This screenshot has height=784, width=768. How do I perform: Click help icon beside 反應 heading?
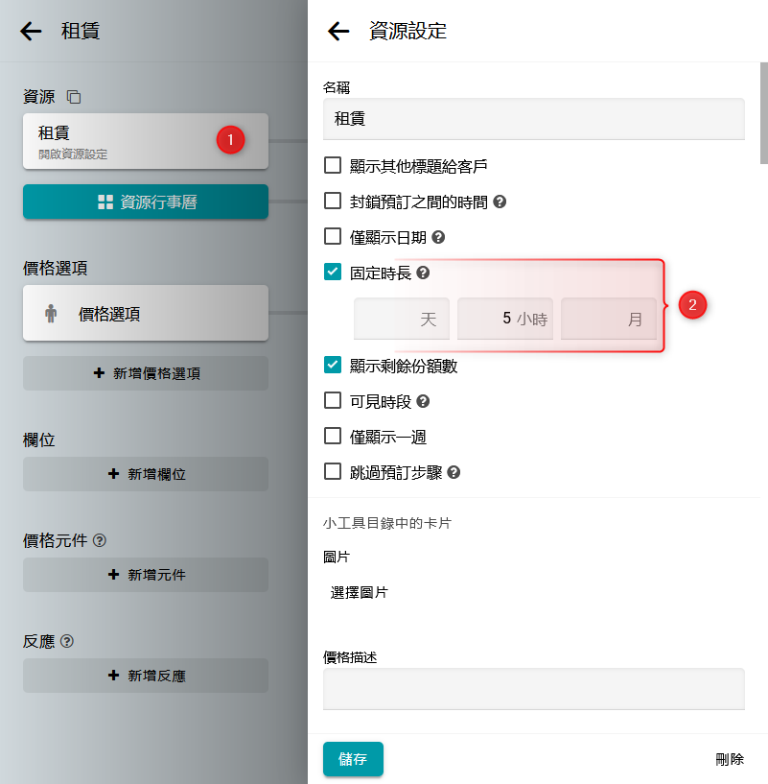pos(67,641)
